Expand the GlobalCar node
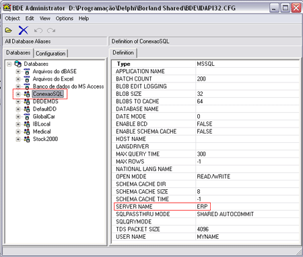 [18, 117]
